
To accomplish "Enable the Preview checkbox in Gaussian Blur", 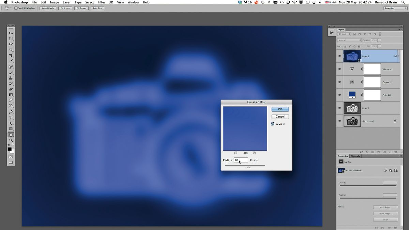I will coord(272,124).
